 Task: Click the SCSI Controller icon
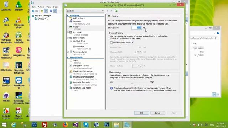71,38
